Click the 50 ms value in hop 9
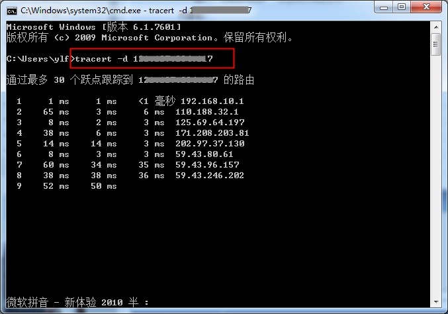This screenshot has height=314, width=448. pyautogui.click(x=104, y=186)
